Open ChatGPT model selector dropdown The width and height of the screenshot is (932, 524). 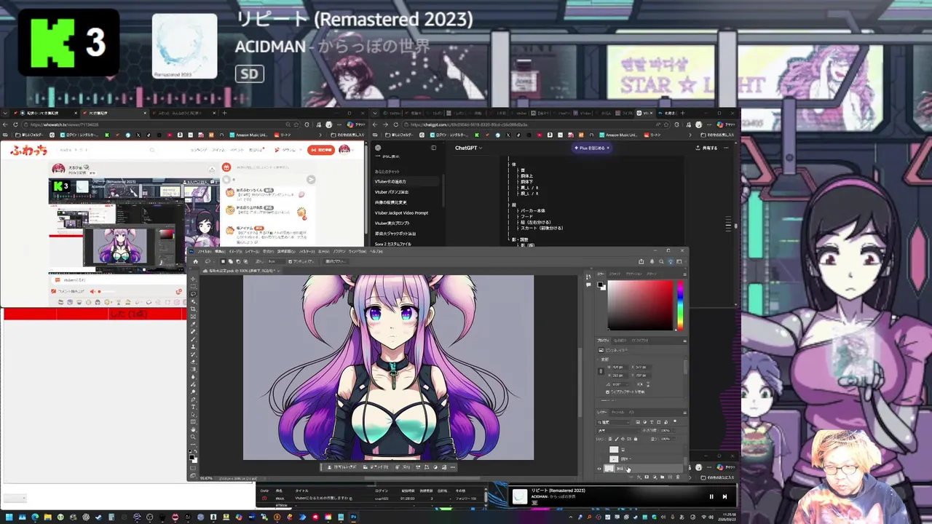[x=468, y=148]
